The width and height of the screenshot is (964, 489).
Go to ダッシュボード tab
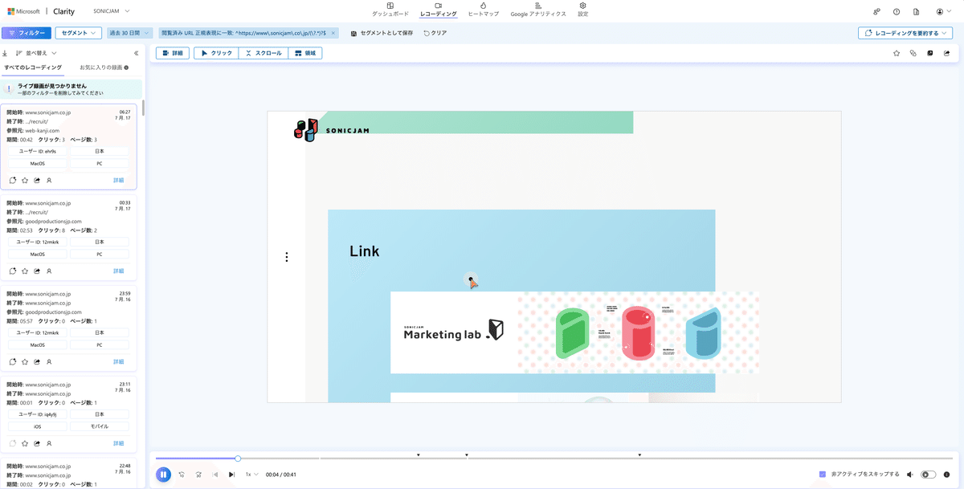pos(390,10)
